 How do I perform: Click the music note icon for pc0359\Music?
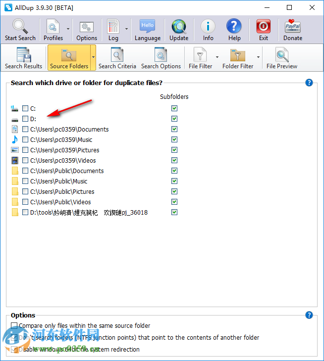[x=15, y=139]
